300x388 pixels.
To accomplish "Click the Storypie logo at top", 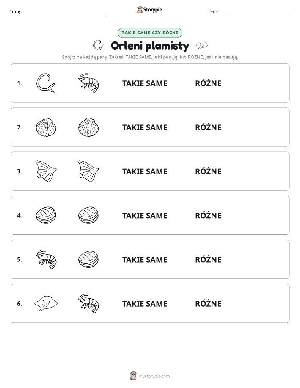I will coord(149,10).
